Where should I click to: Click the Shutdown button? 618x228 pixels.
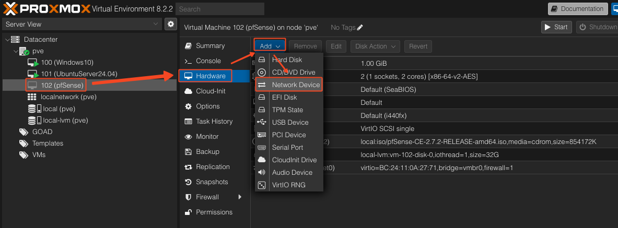click(598, 27)
